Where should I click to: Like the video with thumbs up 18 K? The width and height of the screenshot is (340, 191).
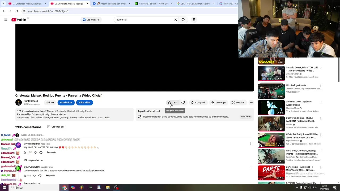click(172, 103)
